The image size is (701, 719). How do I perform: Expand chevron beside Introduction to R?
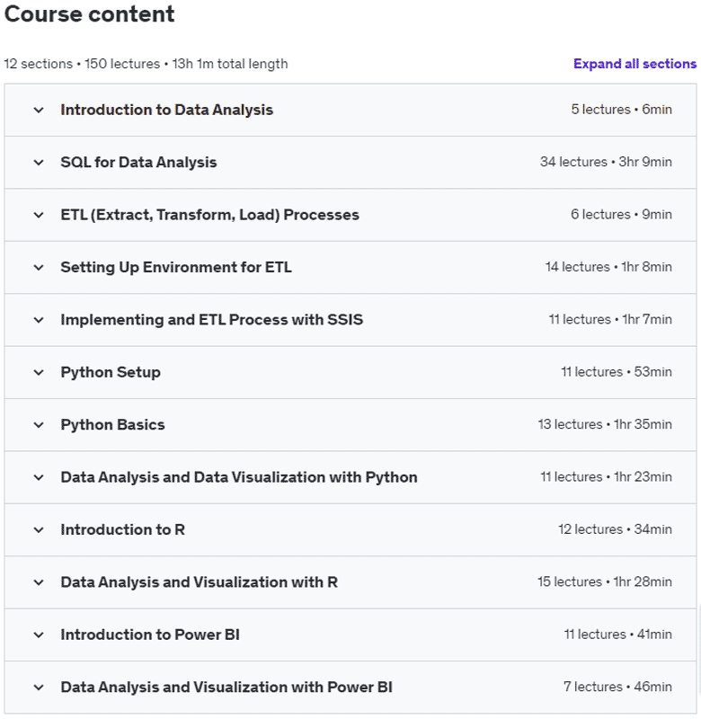tap(39, 530)
